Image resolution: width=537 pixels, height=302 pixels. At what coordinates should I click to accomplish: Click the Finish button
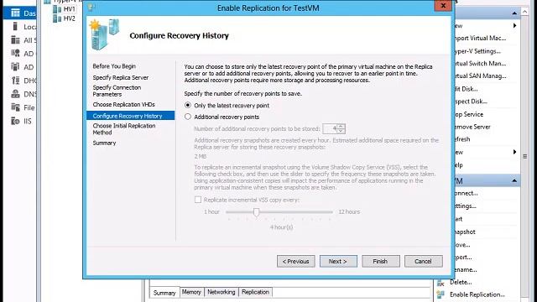click(x=380, y=261)
